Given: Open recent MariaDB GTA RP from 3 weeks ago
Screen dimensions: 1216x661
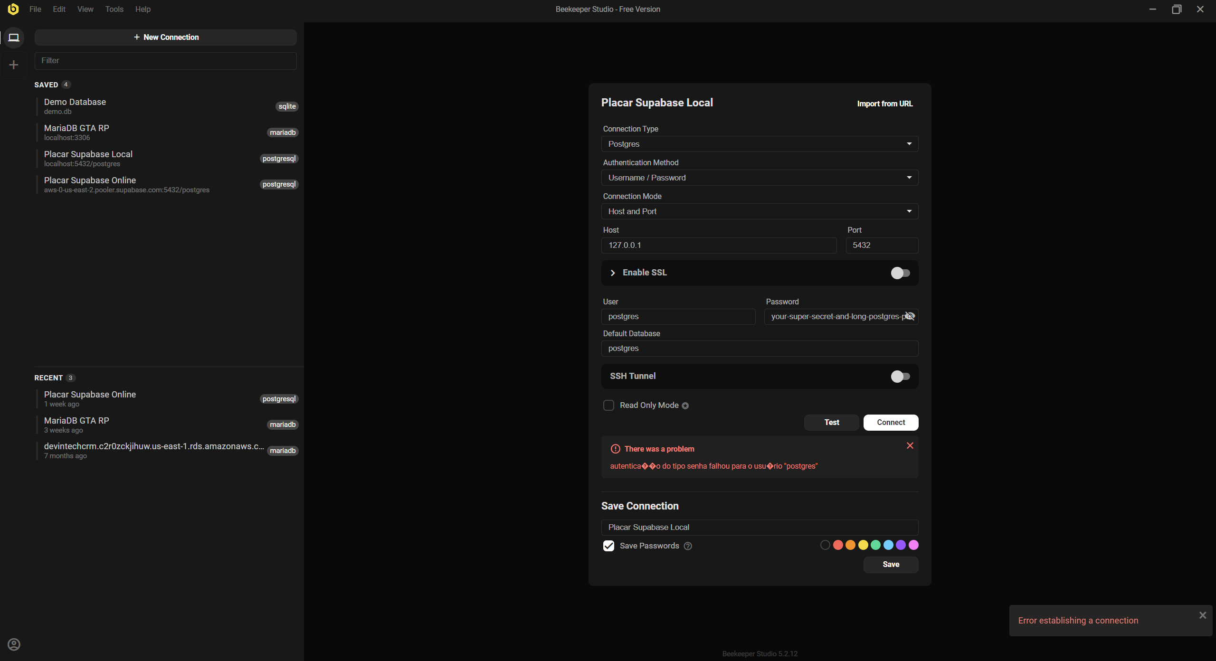Looking at the screenshot, I should click(x=167, y=425).
